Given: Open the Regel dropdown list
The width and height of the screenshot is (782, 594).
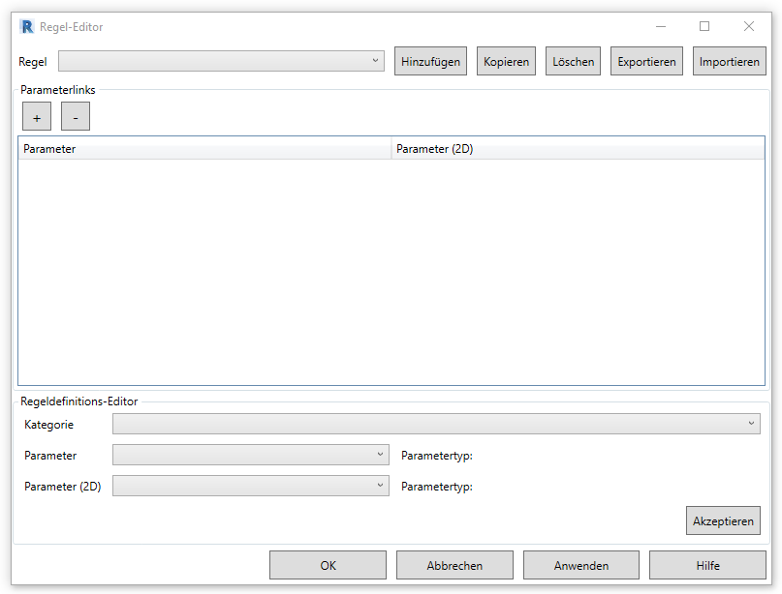Looking at the screenshot, I should pyautogui.click(x=221, y=62).
